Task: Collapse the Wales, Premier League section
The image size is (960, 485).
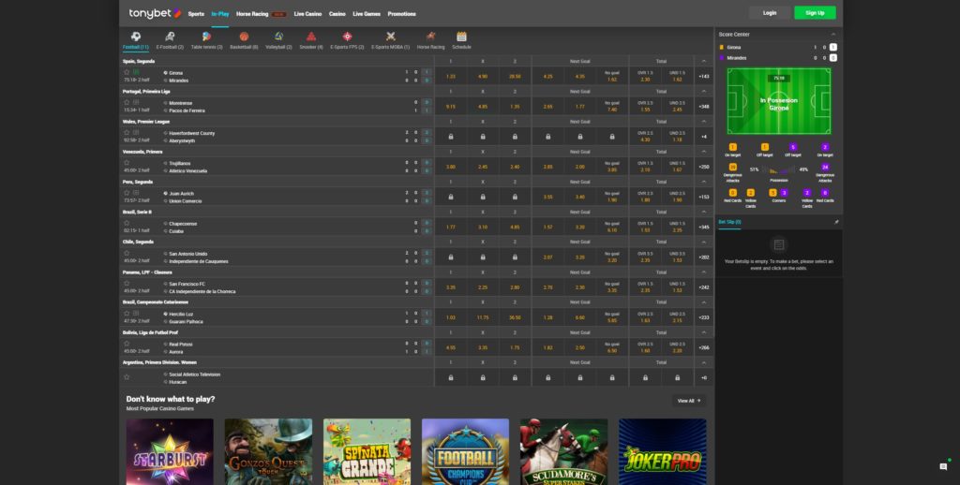Action: click(x=703, y=121)
